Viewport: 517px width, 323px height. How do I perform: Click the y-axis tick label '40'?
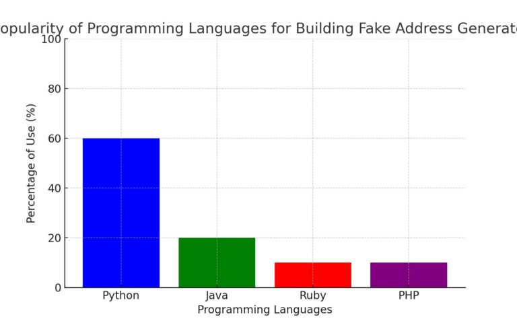point(55,188)
